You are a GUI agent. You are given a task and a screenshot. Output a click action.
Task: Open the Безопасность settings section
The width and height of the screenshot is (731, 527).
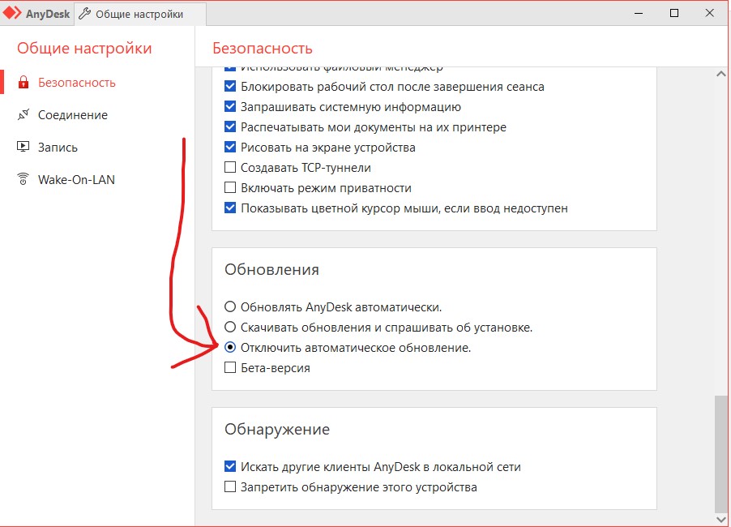[76, 83]
